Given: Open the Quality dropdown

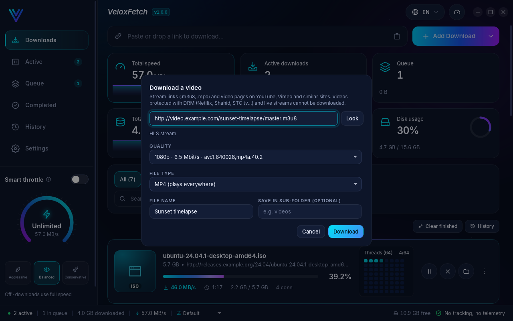Looking at the screenshot, I should [256, 157].
